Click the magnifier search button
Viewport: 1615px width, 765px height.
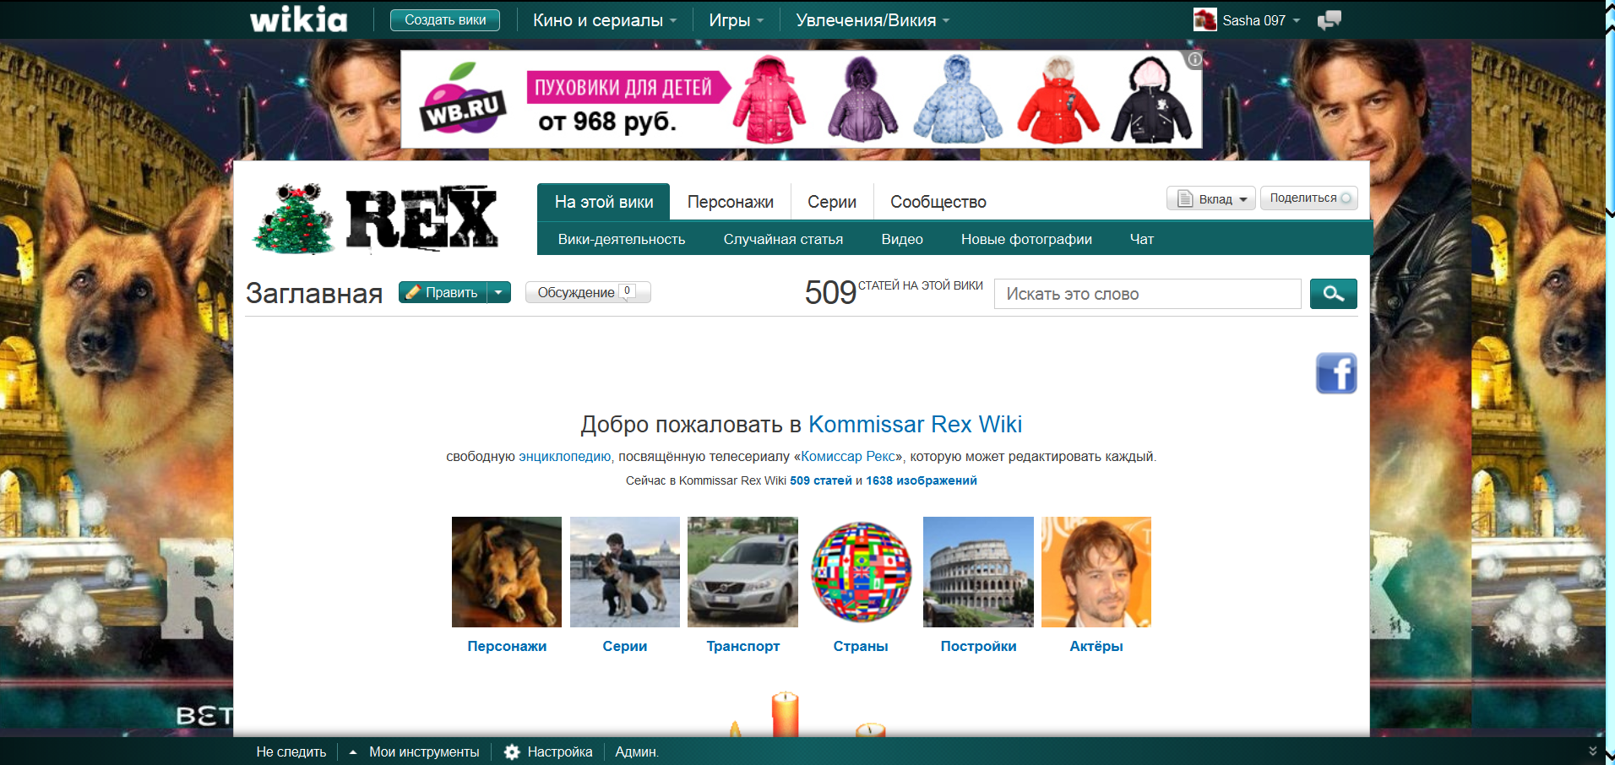(x=1333, y=294)
